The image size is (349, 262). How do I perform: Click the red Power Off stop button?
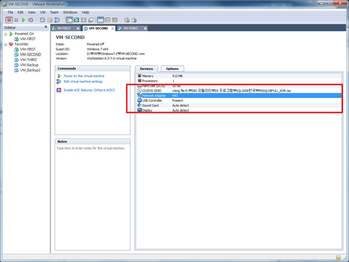click(x=9, y=20)
